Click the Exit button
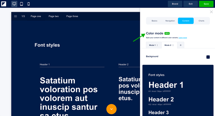Screen dimensions: 215x116 point(191,4)
